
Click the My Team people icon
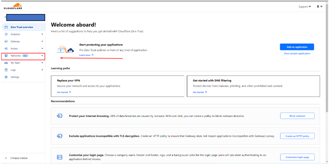click(x=6, y=63)
